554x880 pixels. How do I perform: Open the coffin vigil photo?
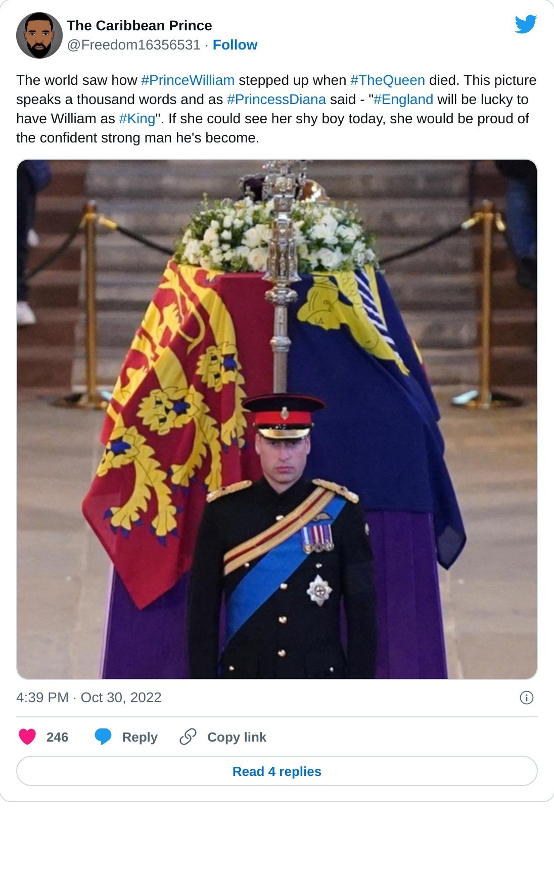(277, 419)
